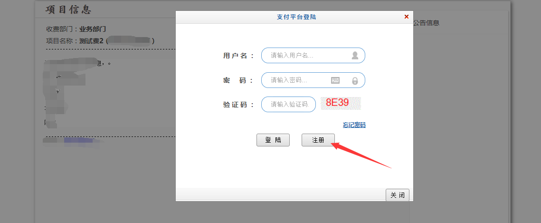
Task: Click the padlock icon in password field
Action: click(x=355, y=80)
